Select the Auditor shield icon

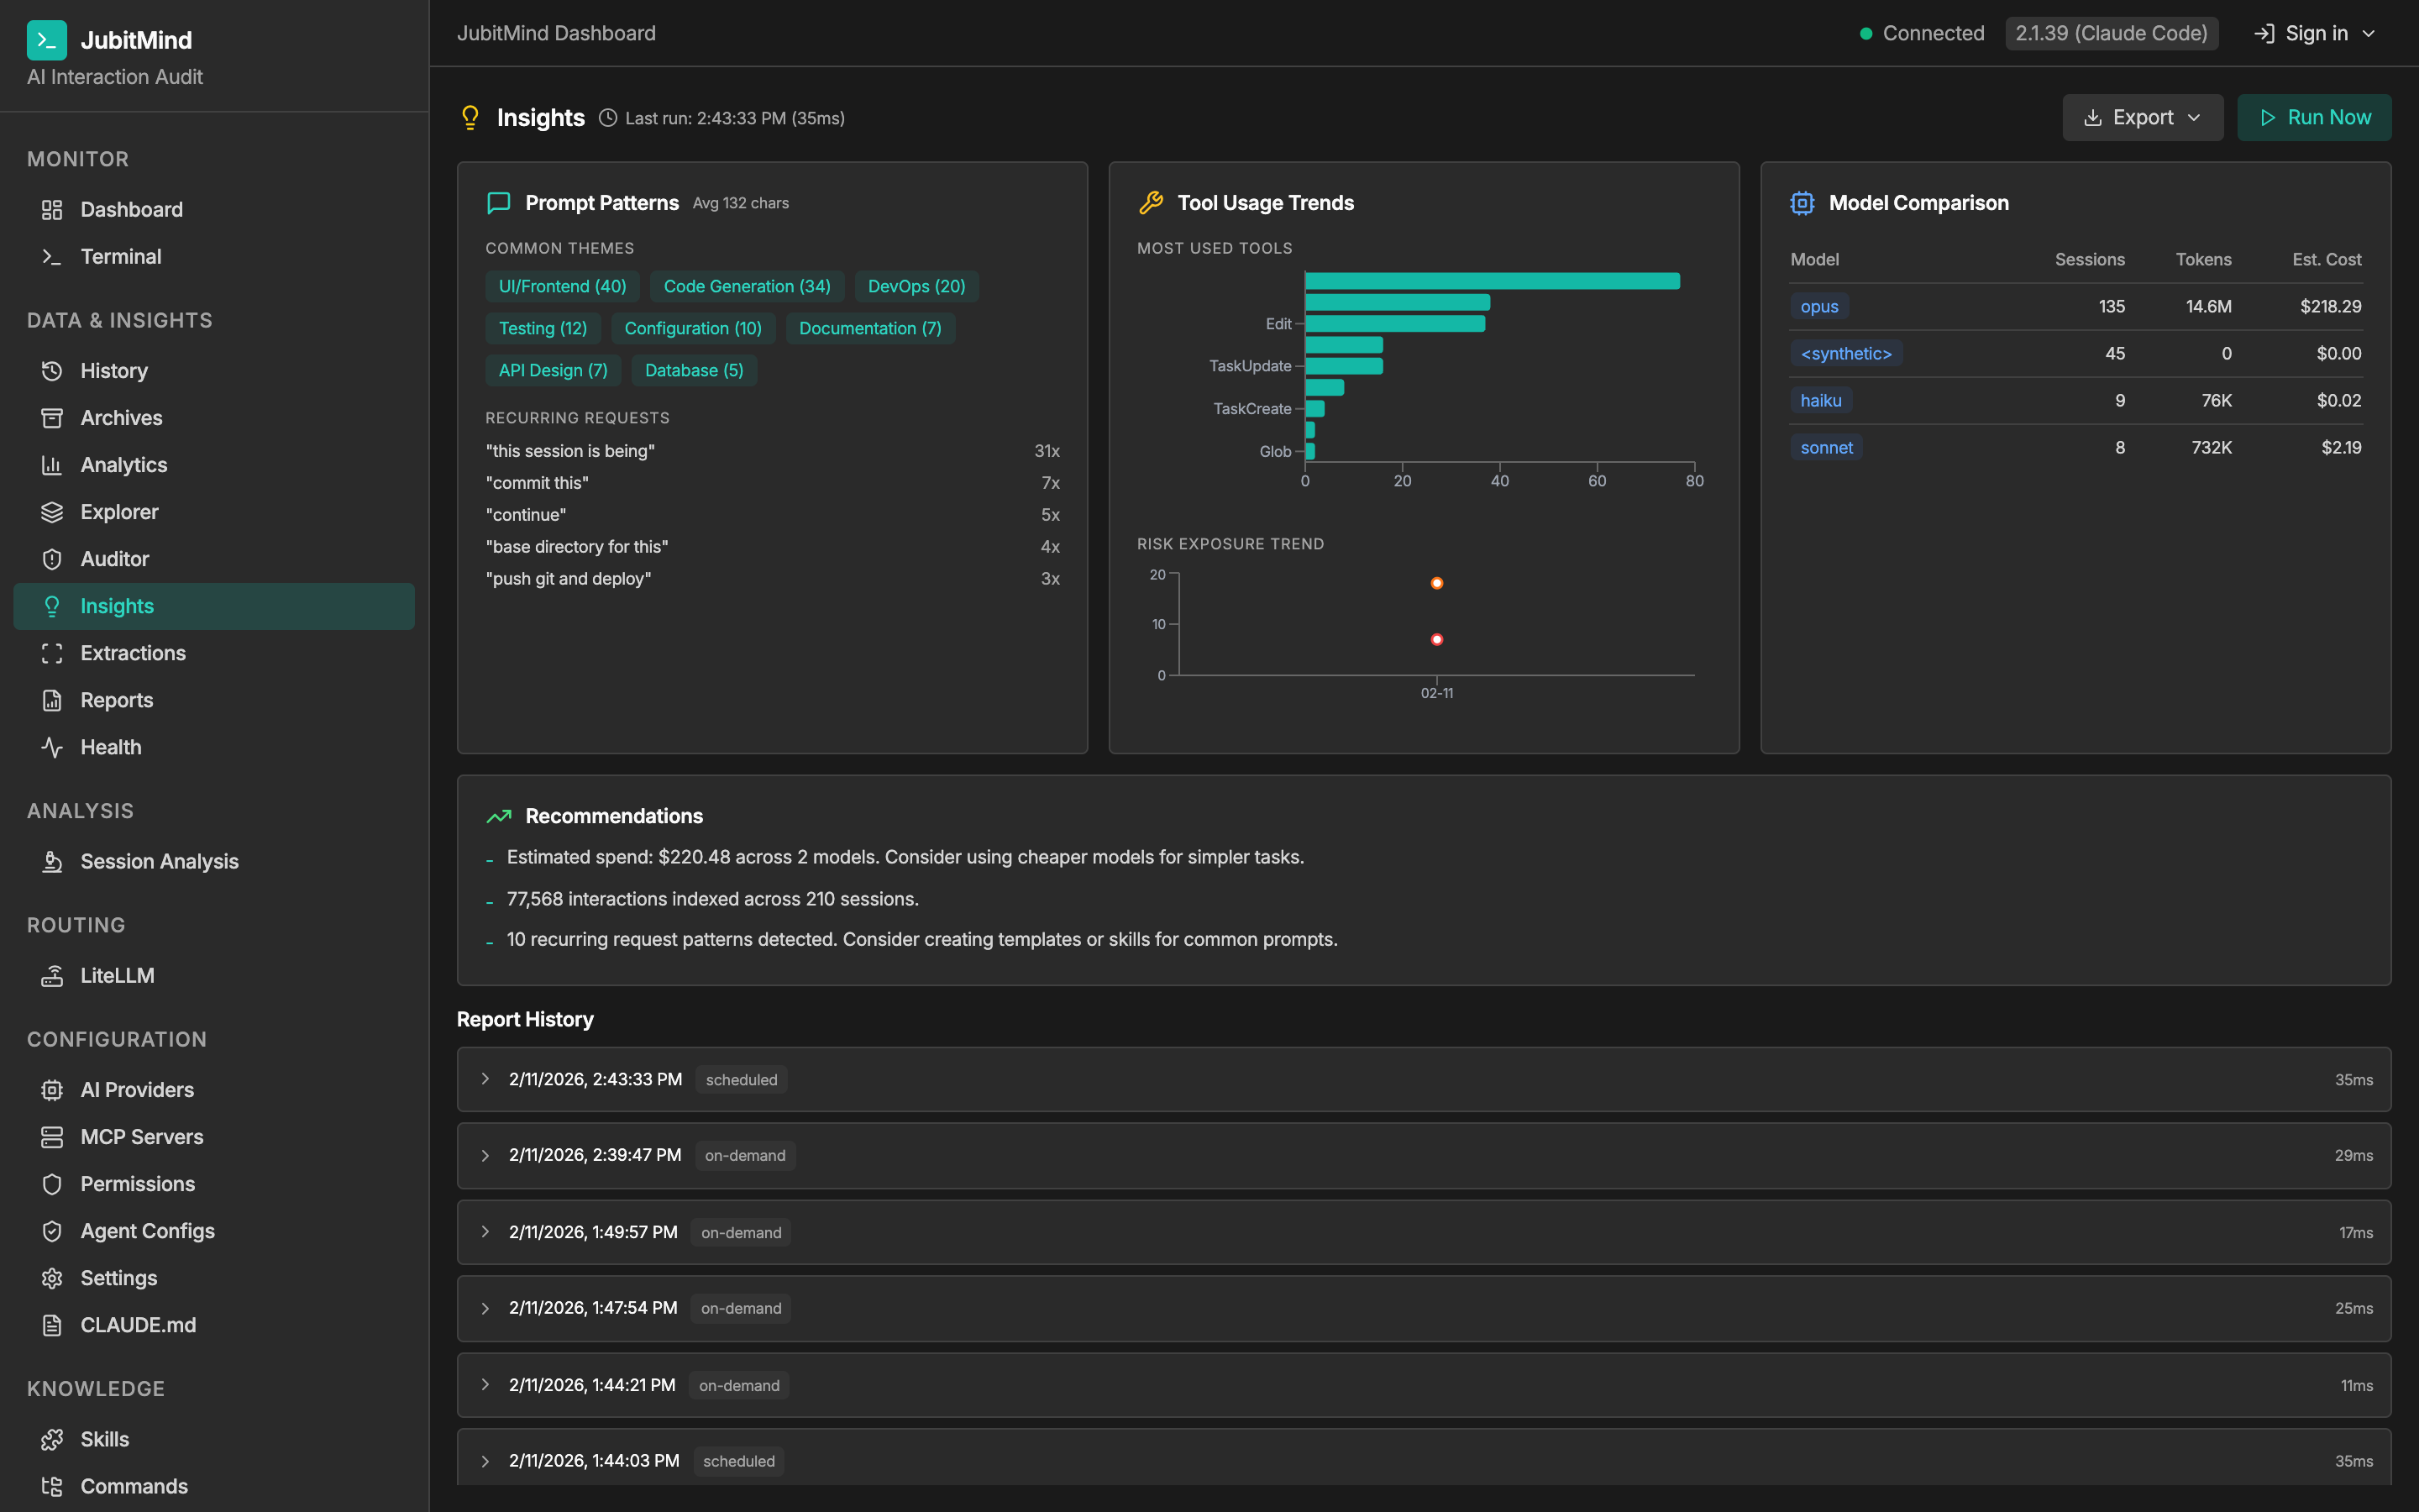53,558
